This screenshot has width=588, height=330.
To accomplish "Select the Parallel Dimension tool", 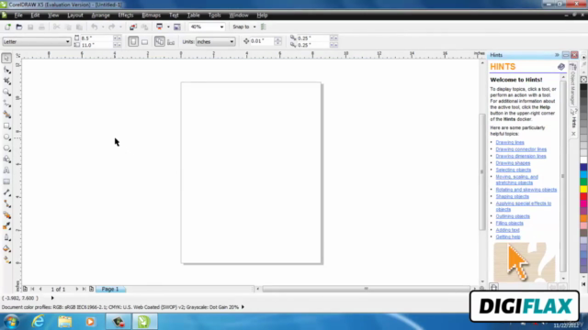I will (6, 192).
